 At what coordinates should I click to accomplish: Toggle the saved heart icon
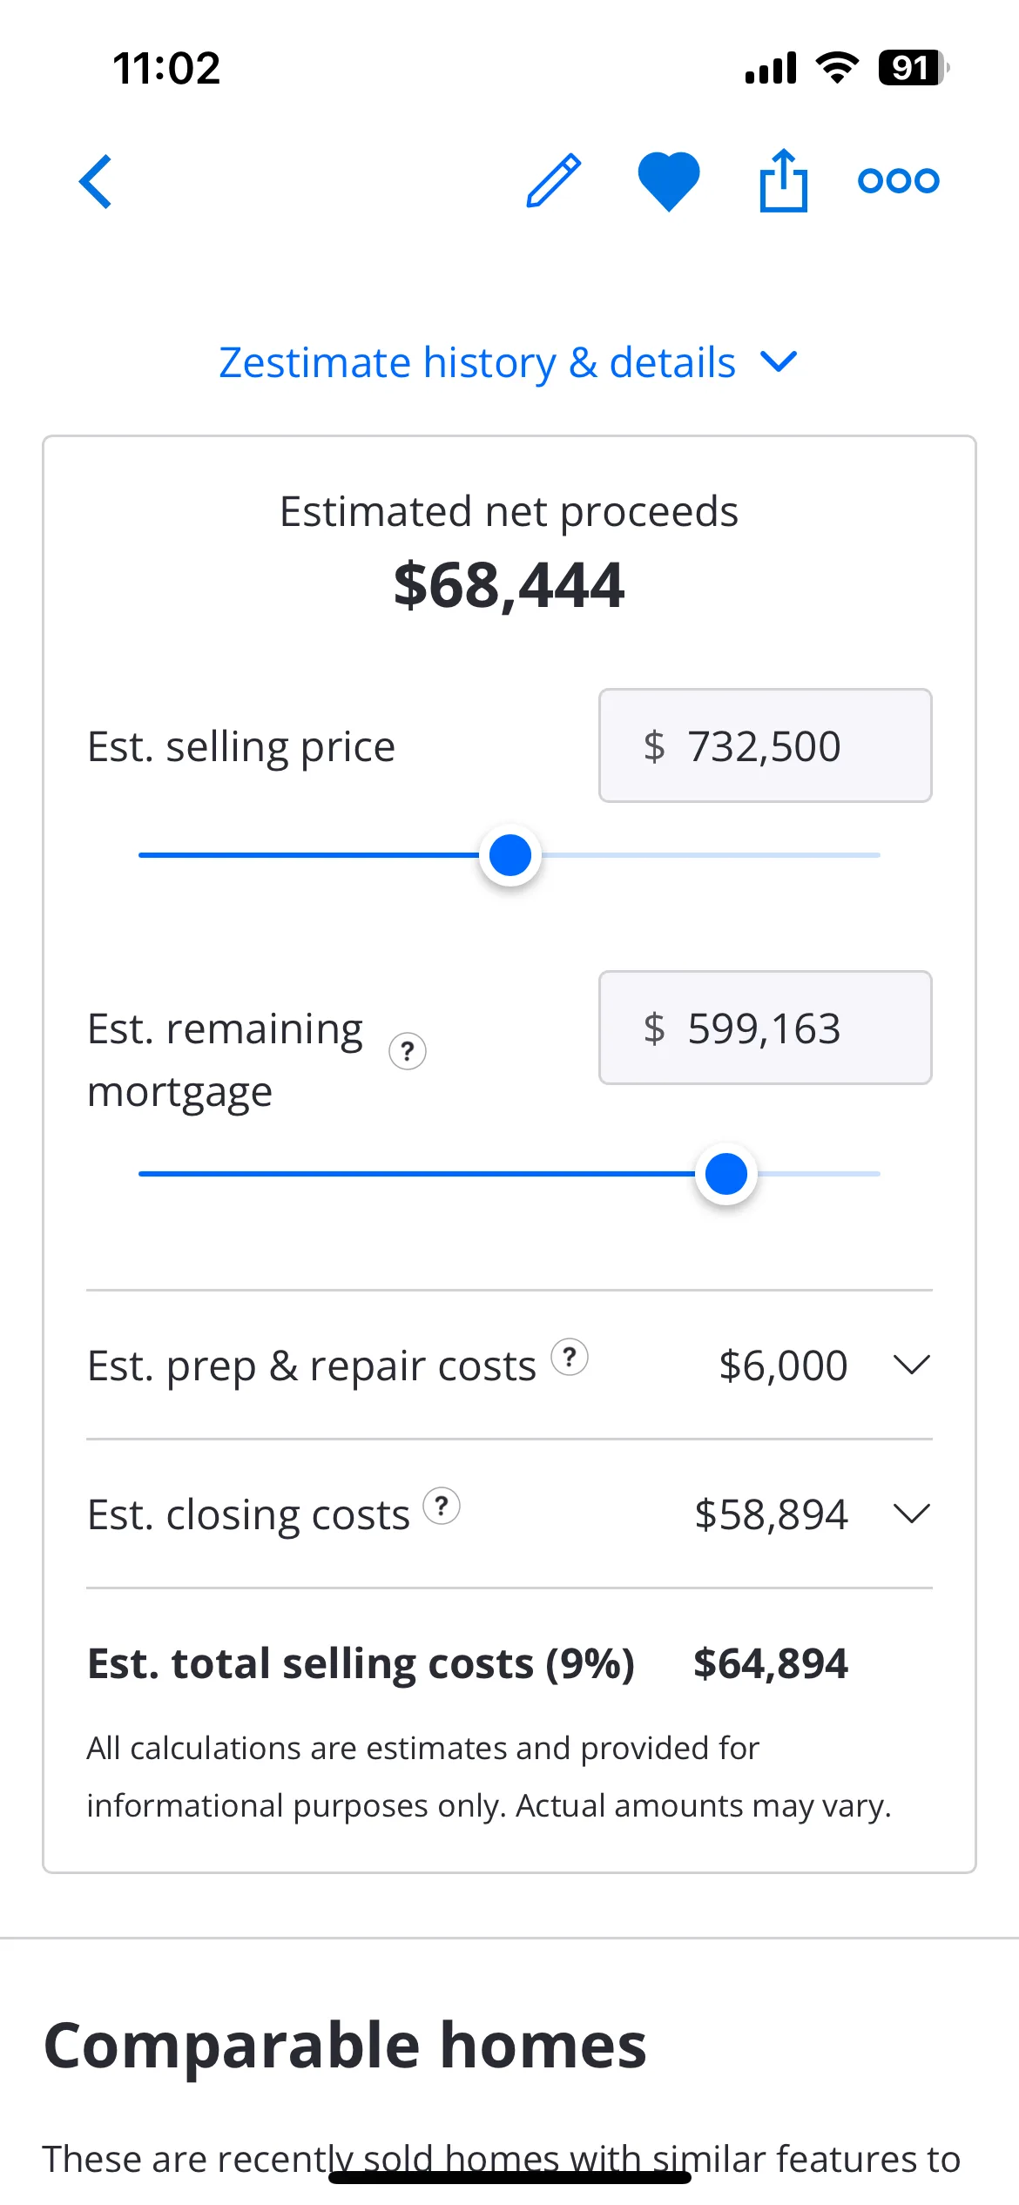pyautogui.click(x=669, y=181)
